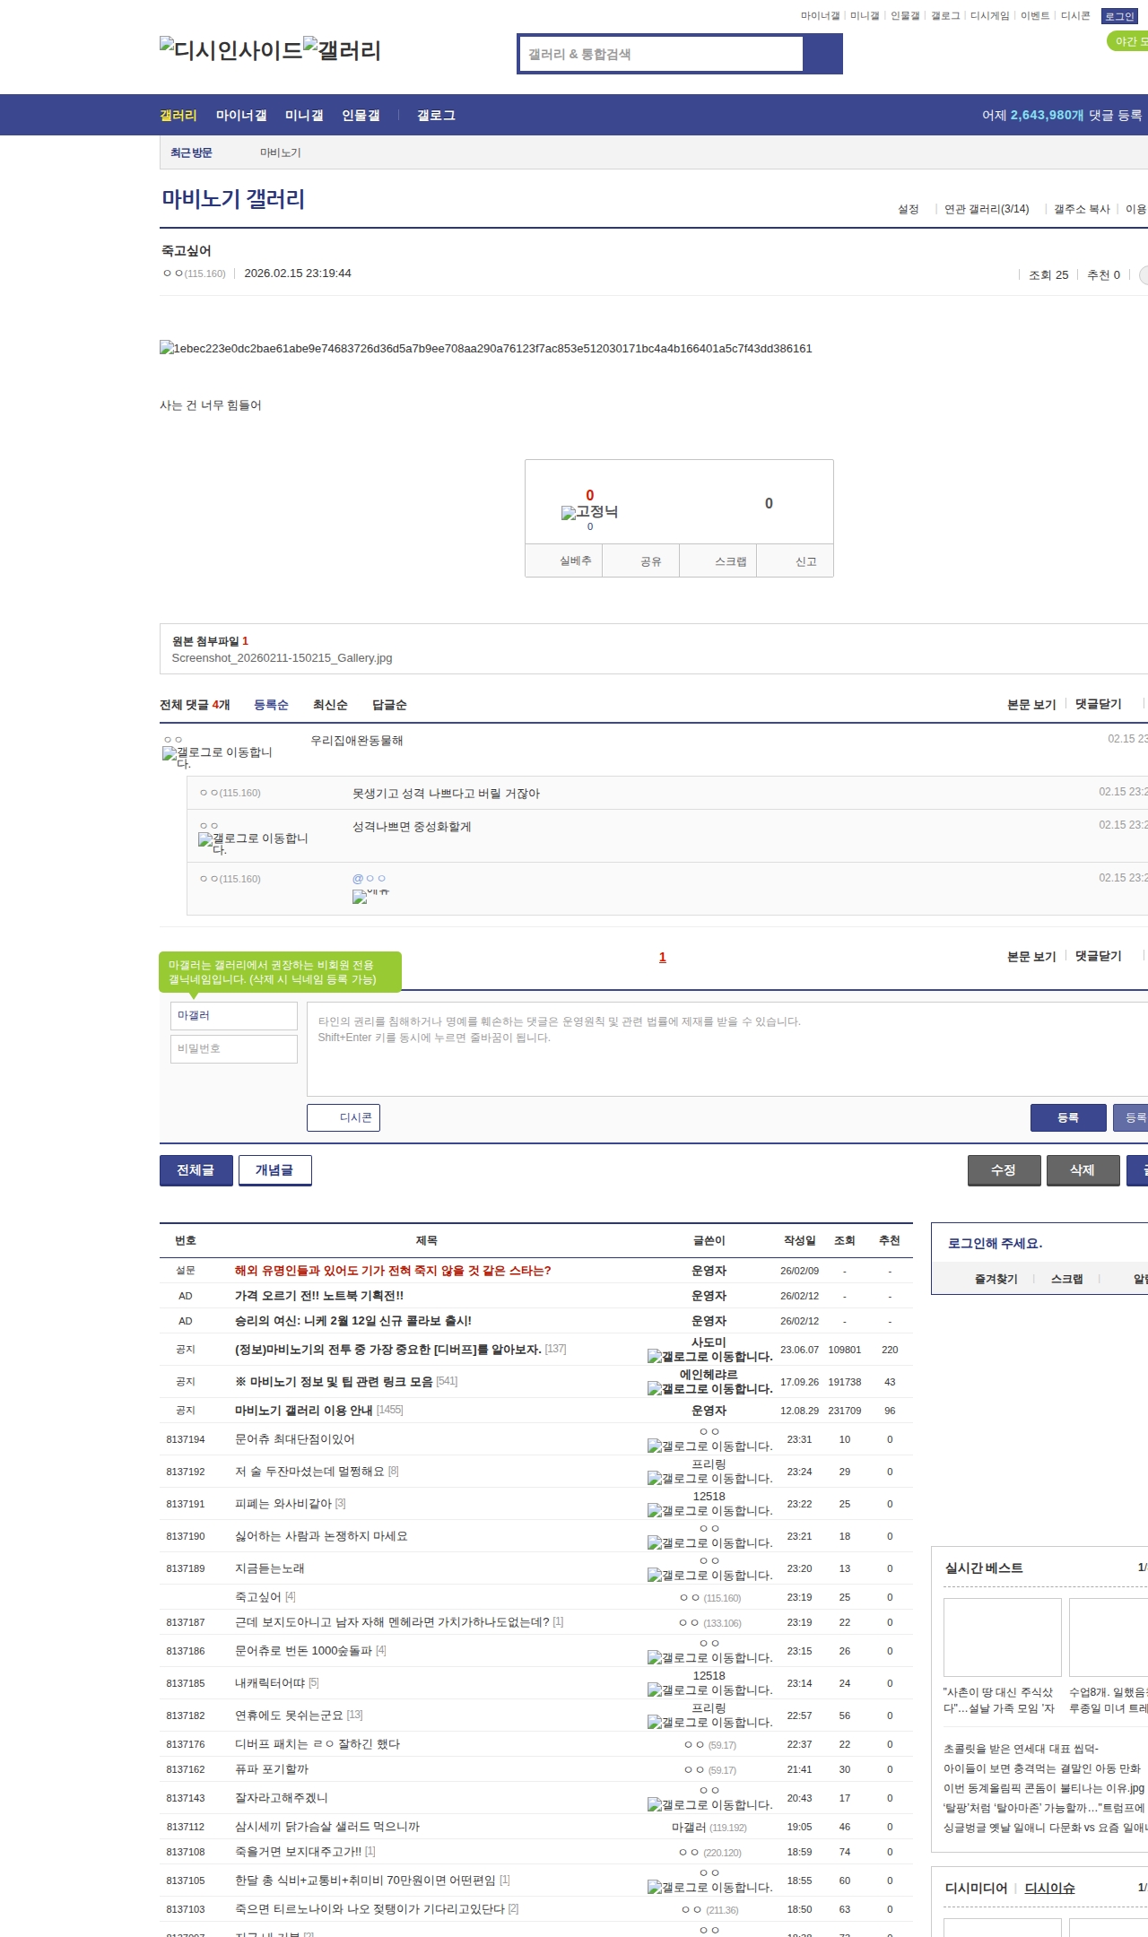Viewport: 1148px width, 1937px height.
Task: Sort comments by 최신순
Action: (330, 705)
